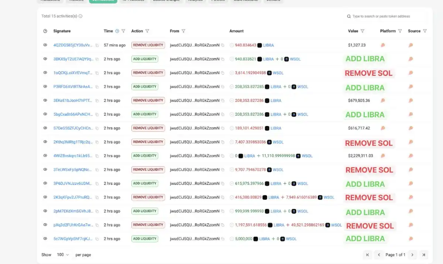Click platform icon in the $1,327.23 row
The image size is (443, 264).
[383, 45]
